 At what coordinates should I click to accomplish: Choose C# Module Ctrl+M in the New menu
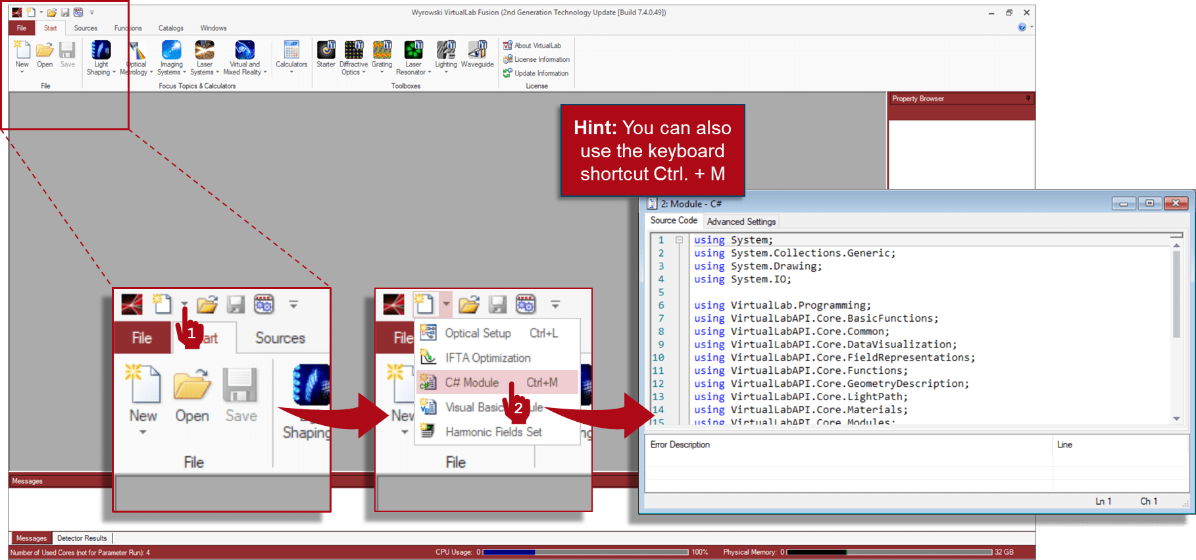497,382
